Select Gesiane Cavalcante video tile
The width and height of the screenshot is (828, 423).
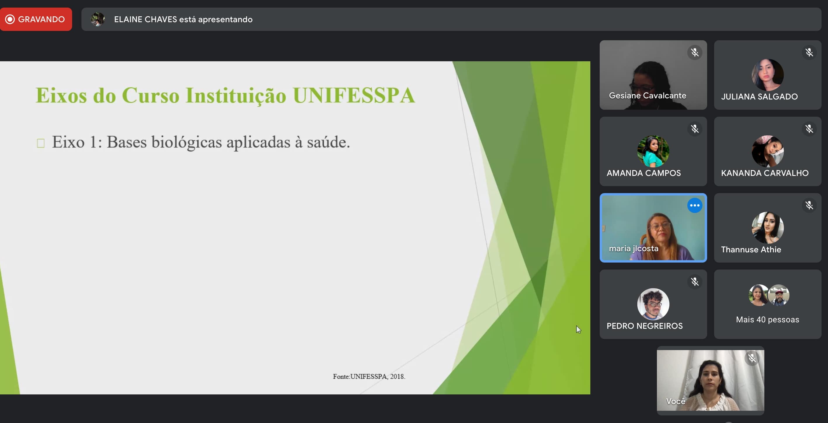point(653,75)
